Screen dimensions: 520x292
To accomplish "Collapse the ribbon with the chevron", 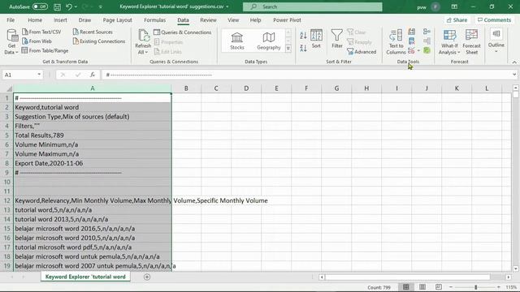I will point(514,62).
